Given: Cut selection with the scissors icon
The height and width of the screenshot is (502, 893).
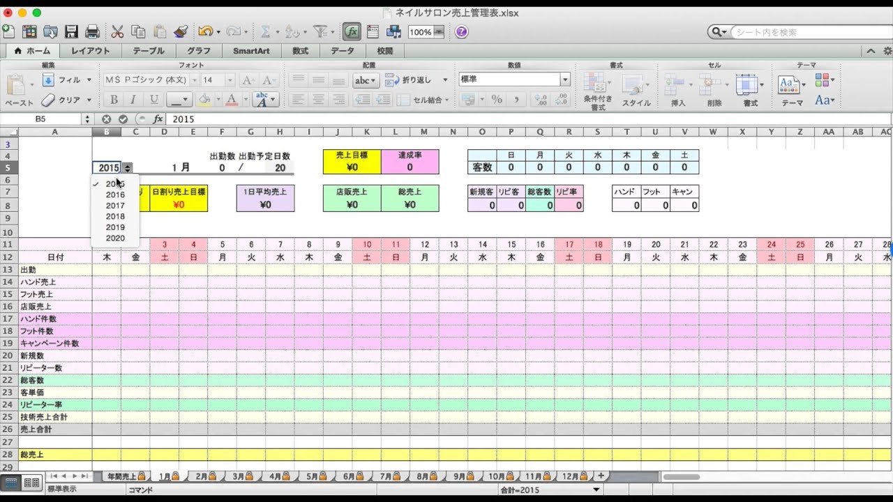Looking at the screenshot, I should [x=117, y=31].
